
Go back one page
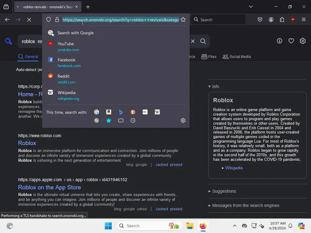pyautogui.click(x=7, y=20)
